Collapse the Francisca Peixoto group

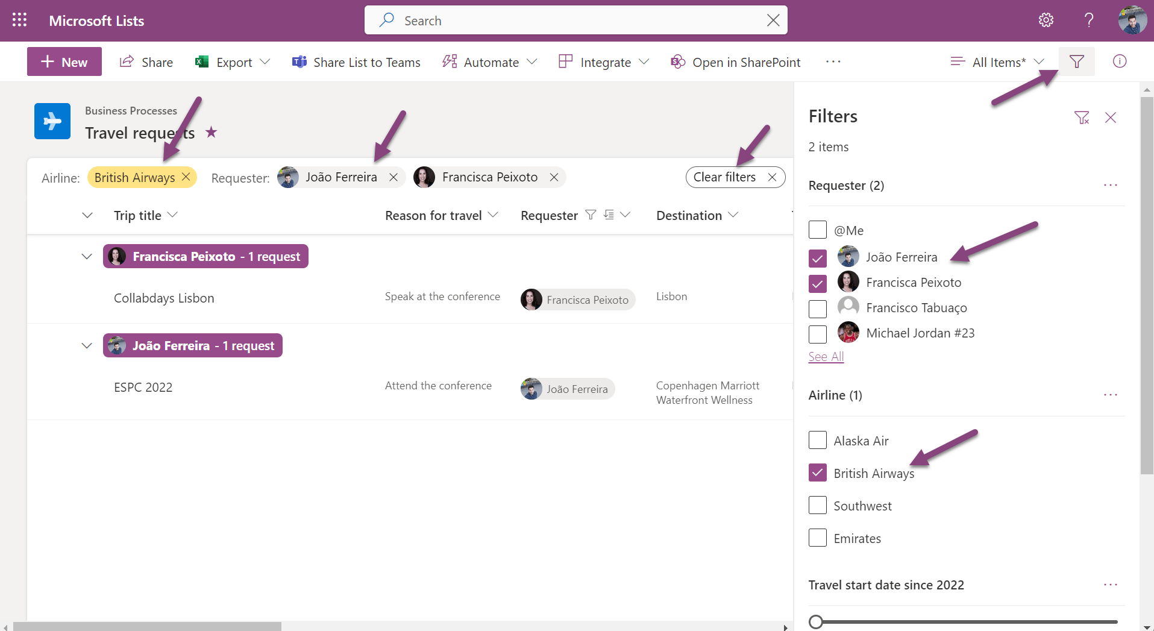click(87, 256)
